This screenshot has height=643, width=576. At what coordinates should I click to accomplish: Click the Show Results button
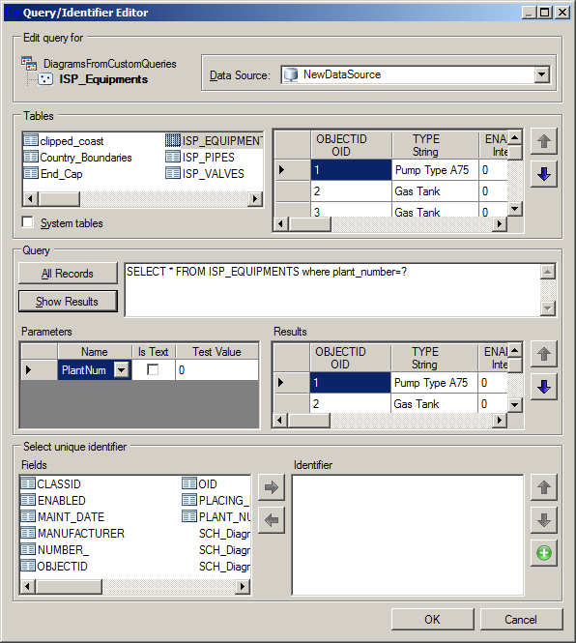[x=68, y=302]
